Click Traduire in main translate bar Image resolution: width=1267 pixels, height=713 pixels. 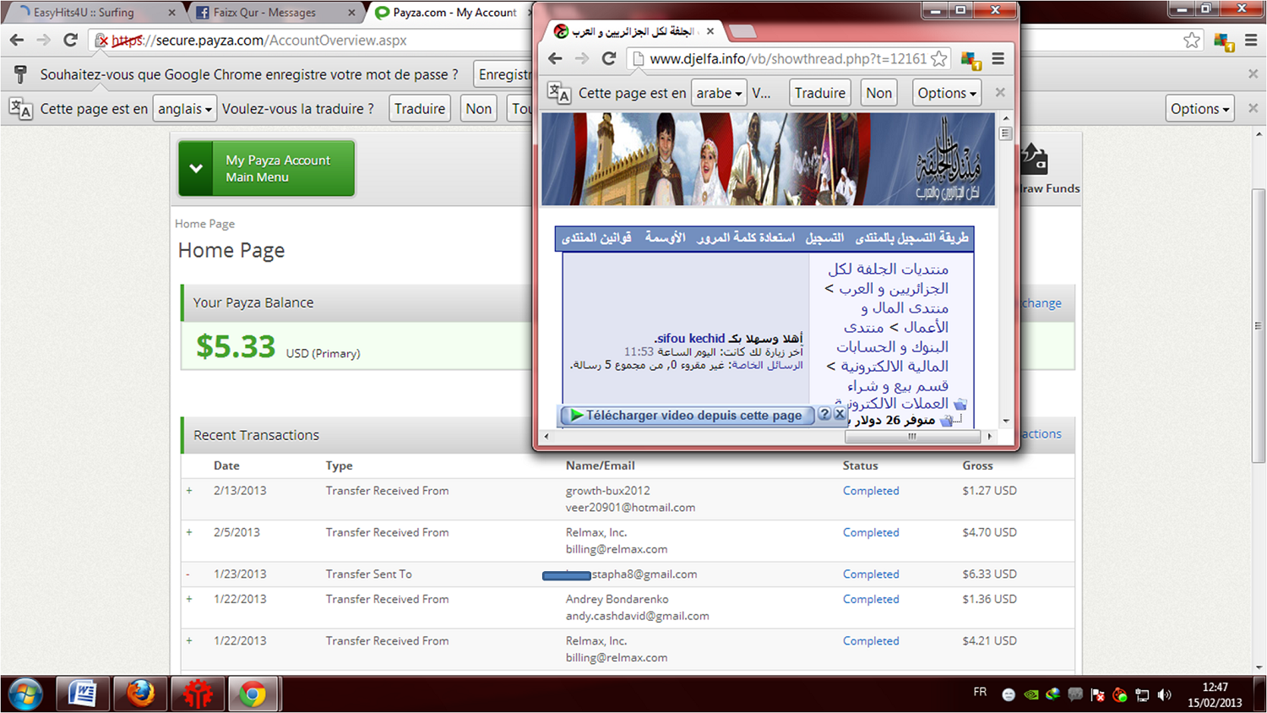click(x=420, y=108)
